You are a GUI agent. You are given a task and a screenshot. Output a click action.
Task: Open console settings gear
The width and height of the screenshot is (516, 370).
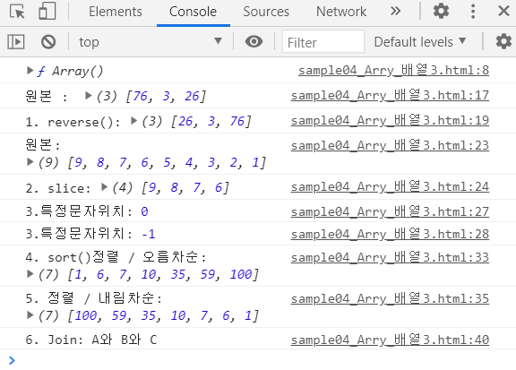tap(503, 42)
